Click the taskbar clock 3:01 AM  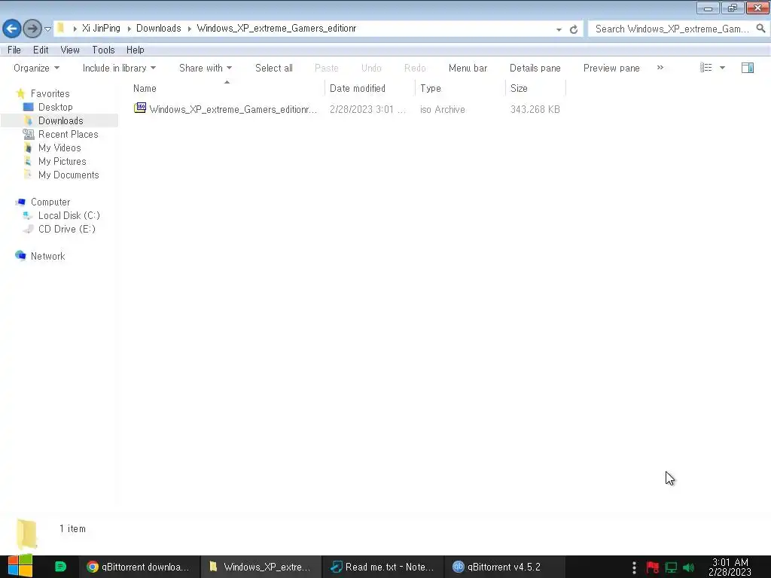coord(730,567)
